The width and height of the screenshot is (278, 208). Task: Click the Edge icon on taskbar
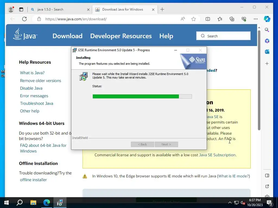click(x=47, y=203)
